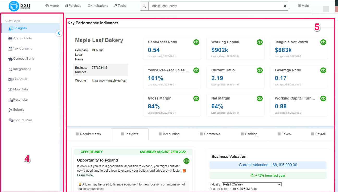Image resolution: width=338 pixels, height=192 pixels.
Task: Click the Reconcile lock-arrows icon
Action: 10,100
